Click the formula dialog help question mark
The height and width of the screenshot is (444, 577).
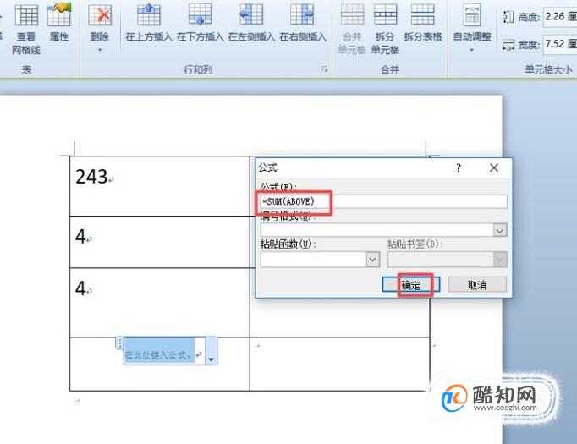[x=459, y=167]
